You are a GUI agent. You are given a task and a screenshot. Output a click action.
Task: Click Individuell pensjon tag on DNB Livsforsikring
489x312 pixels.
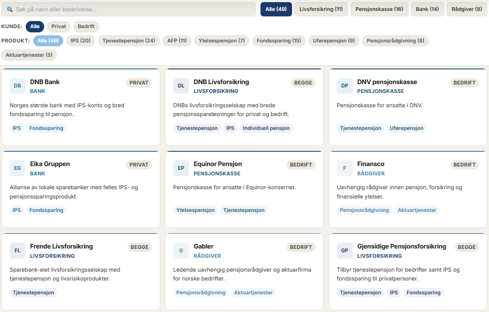266,128
